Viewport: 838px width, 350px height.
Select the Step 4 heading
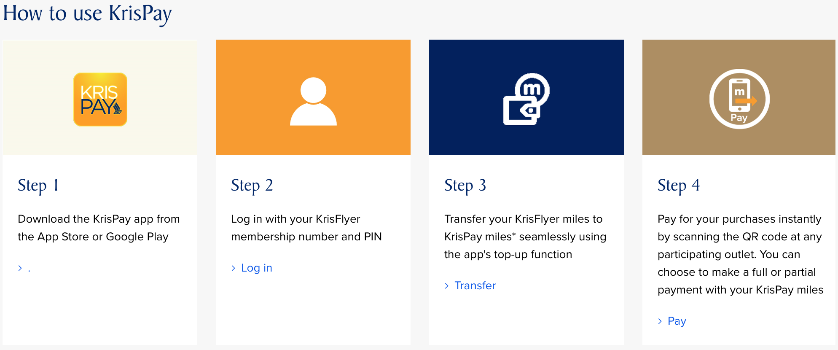click(679, 186)
